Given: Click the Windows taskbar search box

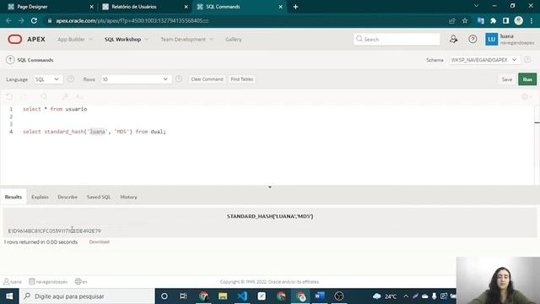Looking at the screenshot, I should tap(87, 296).
